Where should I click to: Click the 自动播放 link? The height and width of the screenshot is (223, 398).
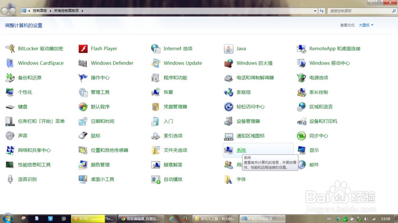coord(173,179)
